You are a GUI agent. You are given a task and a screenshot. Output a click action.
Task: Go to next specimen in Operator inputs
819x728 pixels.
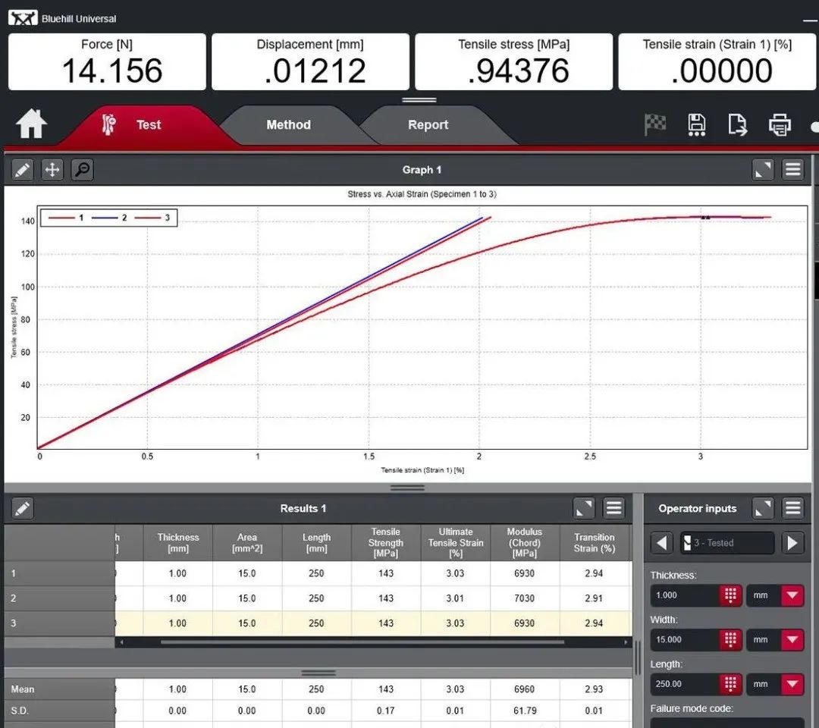792,543
